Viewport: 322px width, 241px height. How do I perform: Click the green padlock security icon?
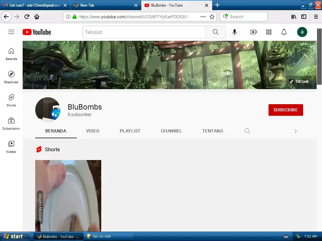[x=75, y=17]
